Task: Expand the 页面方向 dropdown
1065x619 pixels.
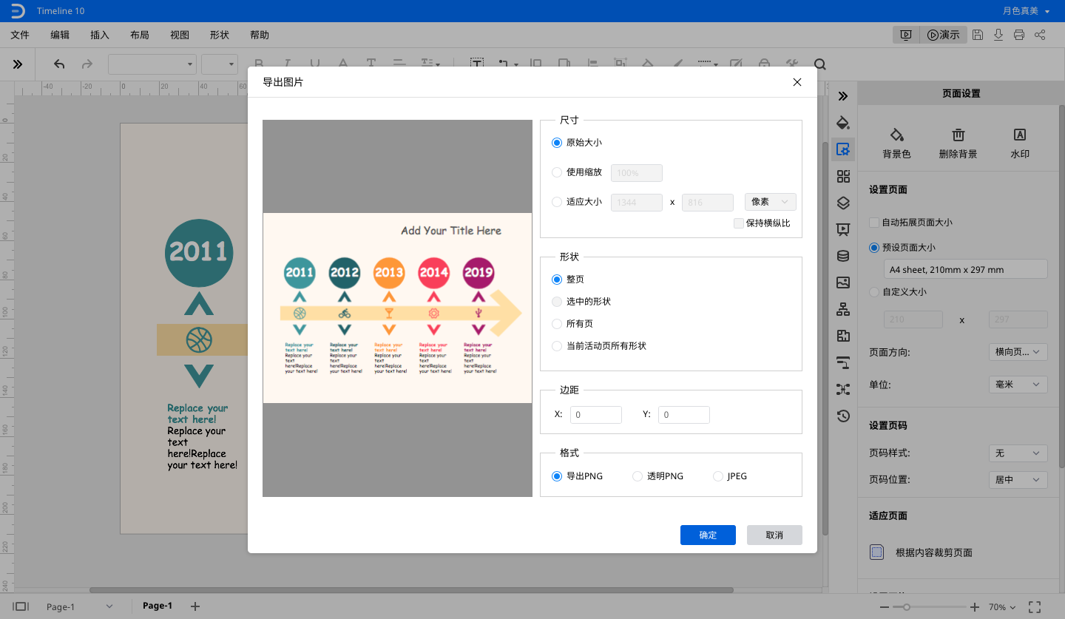Action: click(x=1018, y=352)
